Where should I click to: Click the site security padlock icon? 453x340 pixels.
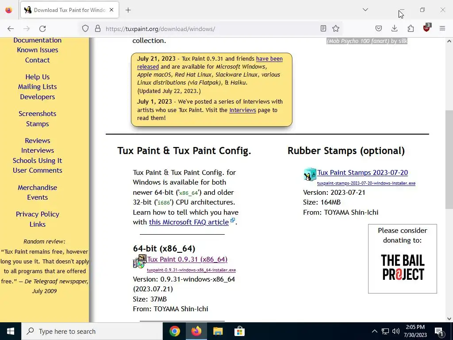tap(98, 29)
